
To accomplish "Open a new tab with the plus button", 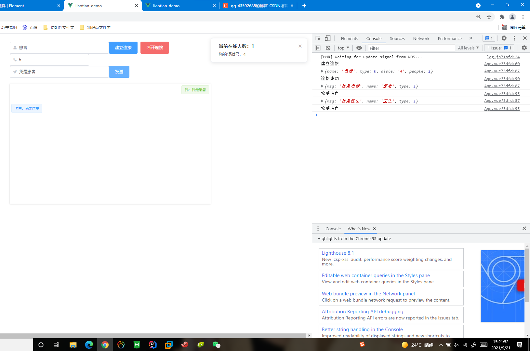I will pos(304,6).
